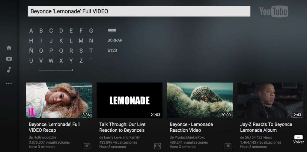Select letter K on the keyboard
Viewport: 307px width, 152px height.
click(61, 41)
